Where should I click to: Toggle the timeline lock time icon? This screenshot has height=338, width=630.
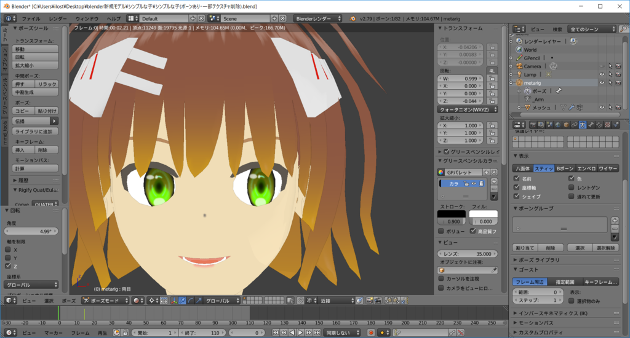[125, 333]
